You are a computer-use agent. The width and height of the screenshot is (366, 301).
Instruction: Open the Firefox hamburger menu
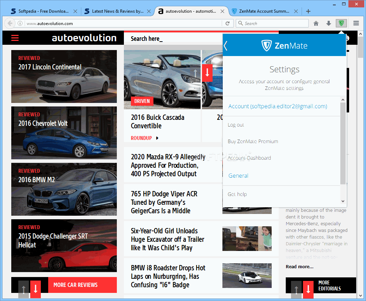[356, 23]
